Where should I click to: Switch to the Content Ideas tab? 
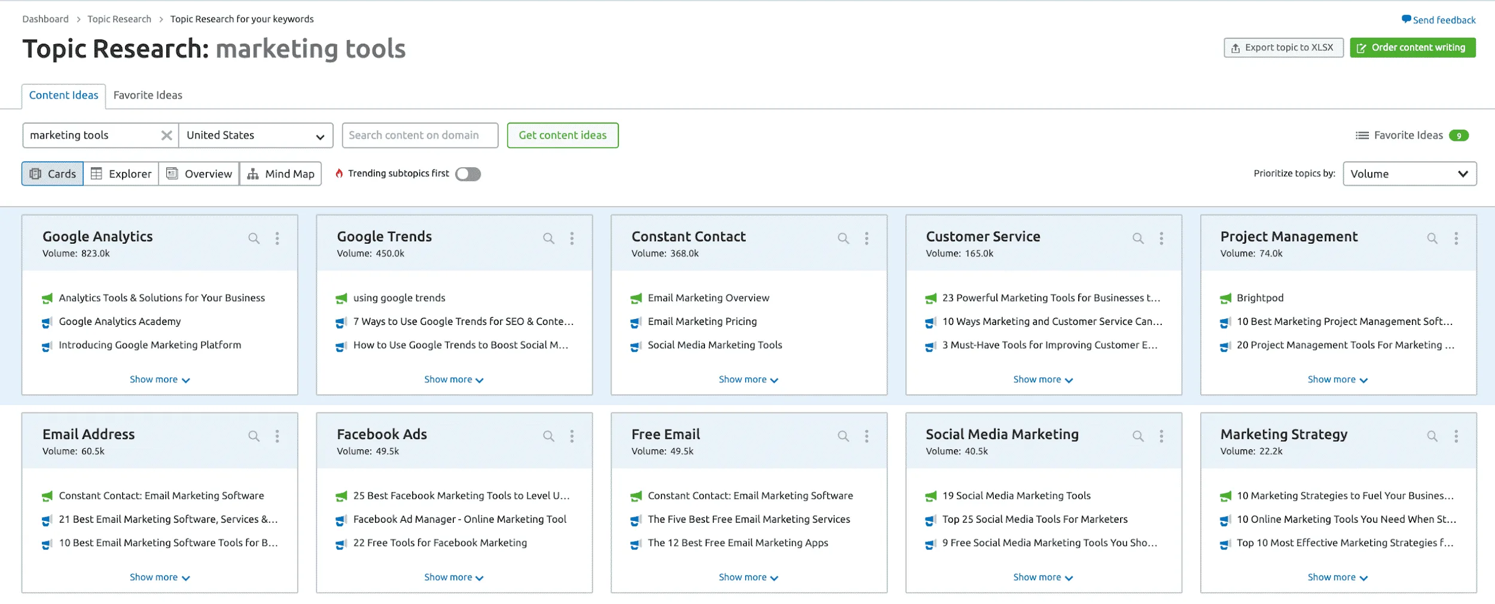coord(63,96)
